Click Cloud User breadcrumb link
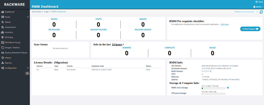 click(x=37, y=12)
